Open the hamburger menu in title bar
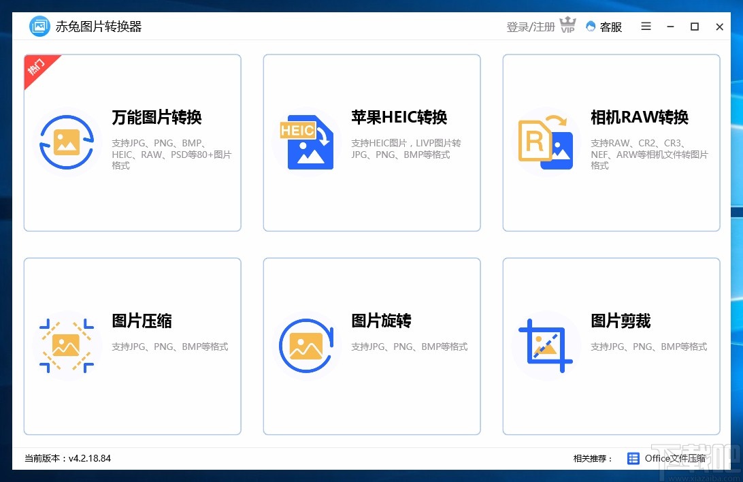The image size is (743, 482). [x=645, y=27]
